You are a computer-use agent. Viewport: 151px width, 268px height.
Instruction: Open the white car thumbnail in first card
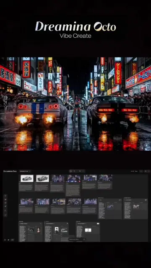coord(27,178)
